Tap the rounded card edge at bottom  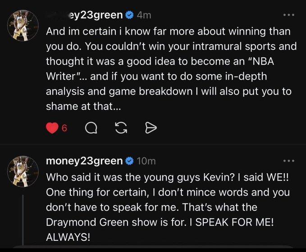pos(153,247)
